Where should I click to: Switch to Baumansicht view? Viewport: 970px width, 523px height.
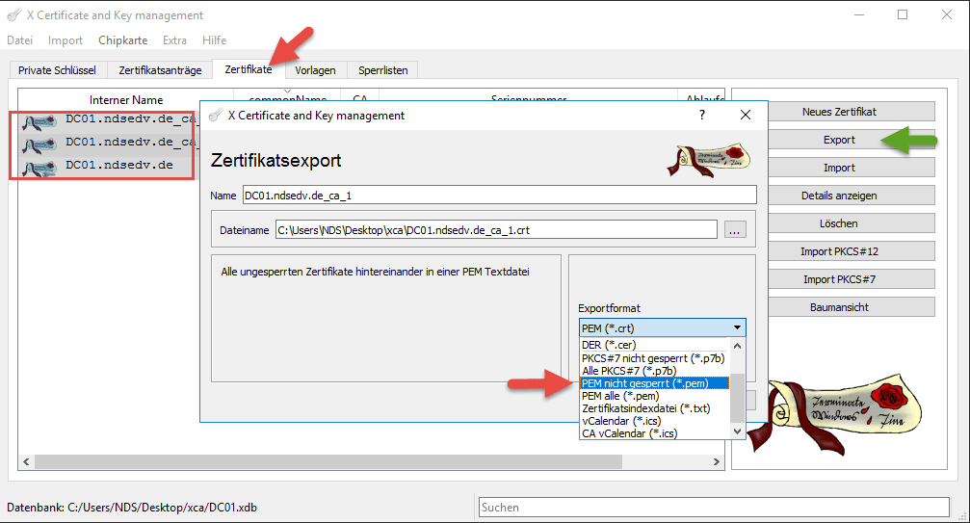click(839, 307)
